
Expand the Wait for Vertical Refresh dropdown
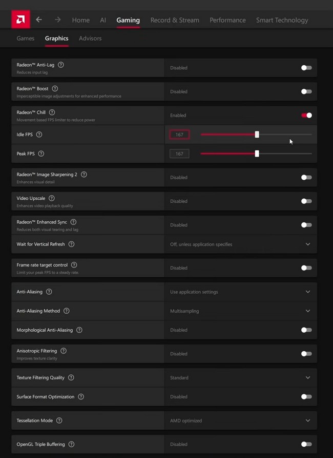tap(308, 244)
